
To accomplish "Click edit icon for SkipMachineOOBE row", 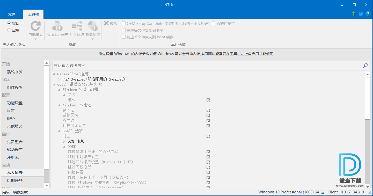I will (x=208, y=183).
